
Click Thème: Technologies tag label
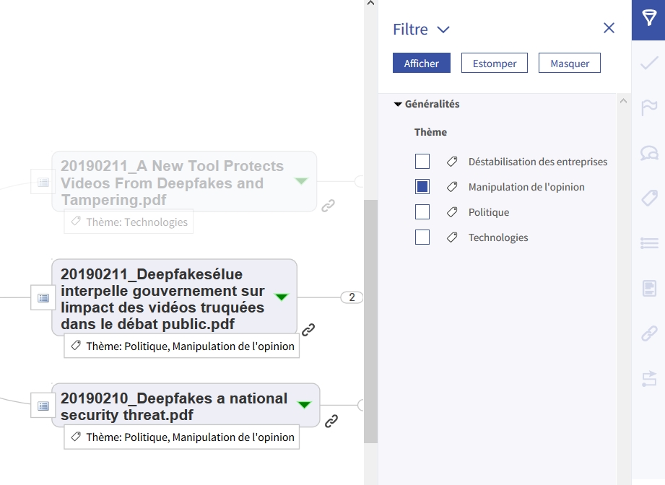pyautogui.click(x=129, y=222)
